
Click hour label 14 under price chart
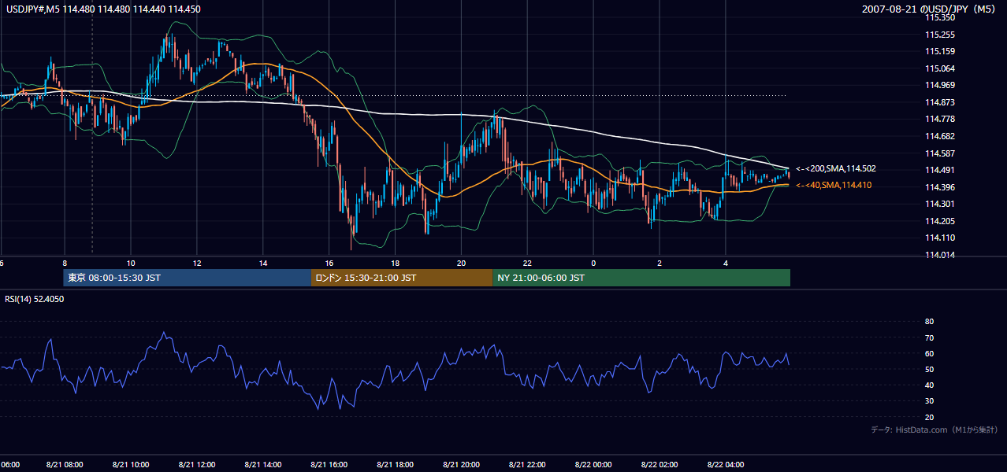pyautogui.click(x=263, y=263)
